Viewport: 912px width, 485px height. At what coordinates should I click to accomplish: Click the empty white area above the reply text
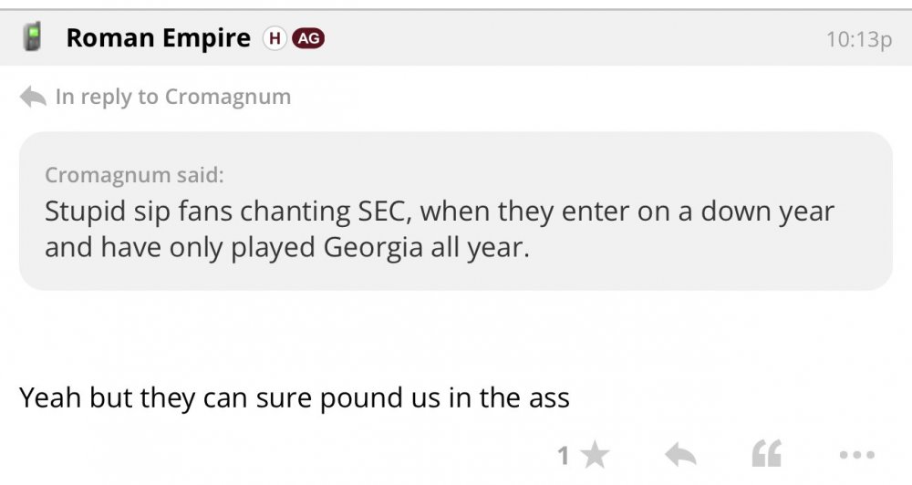tap(456, 337)
